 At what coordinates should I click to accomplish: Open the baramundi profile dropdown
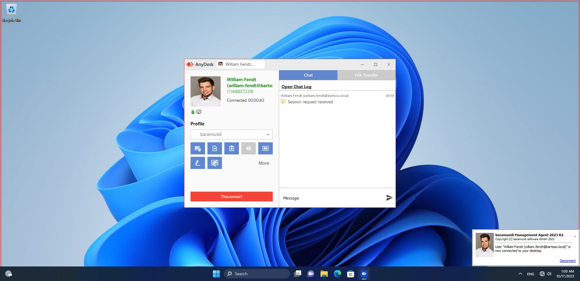coord(232,134)
